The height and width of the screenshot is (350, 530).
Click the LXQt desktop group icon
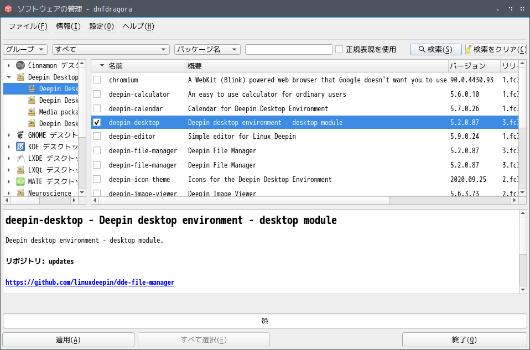coord(20,170)
